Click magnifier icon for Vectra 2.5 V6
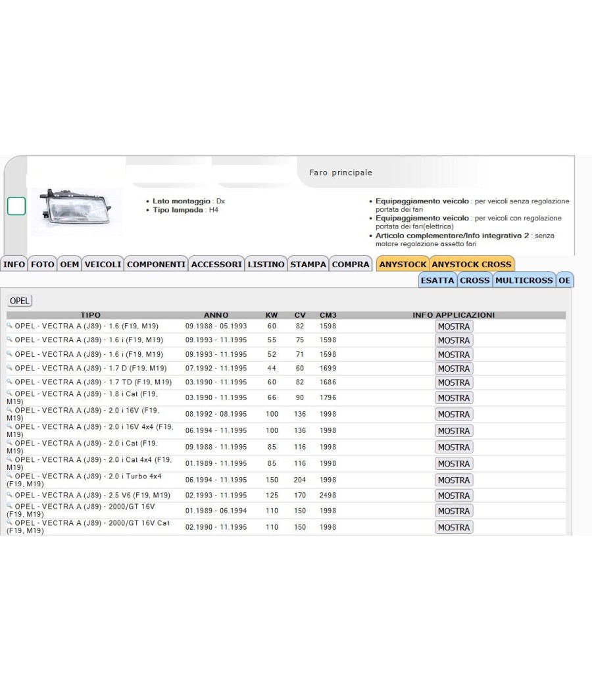Screen dimensions: 592x691 tap(10, 494)
